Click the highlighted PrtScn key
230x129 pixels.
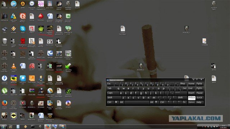click(x=192, y=98)
